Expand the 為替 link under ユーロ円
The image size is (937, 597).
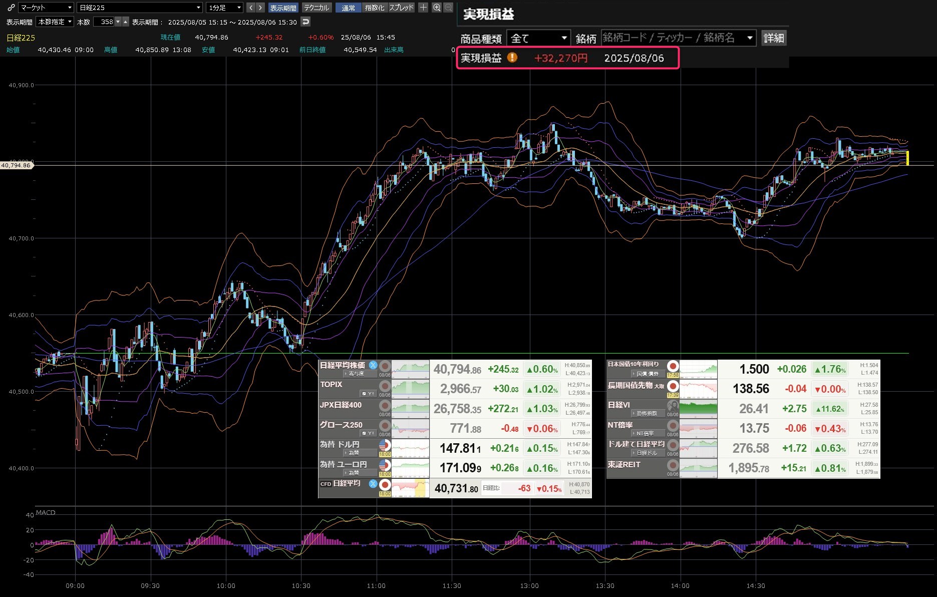click(360, 473)
